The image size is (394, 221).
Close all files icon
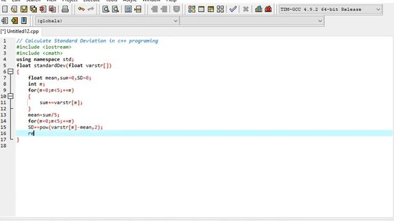tap(52, 9)
